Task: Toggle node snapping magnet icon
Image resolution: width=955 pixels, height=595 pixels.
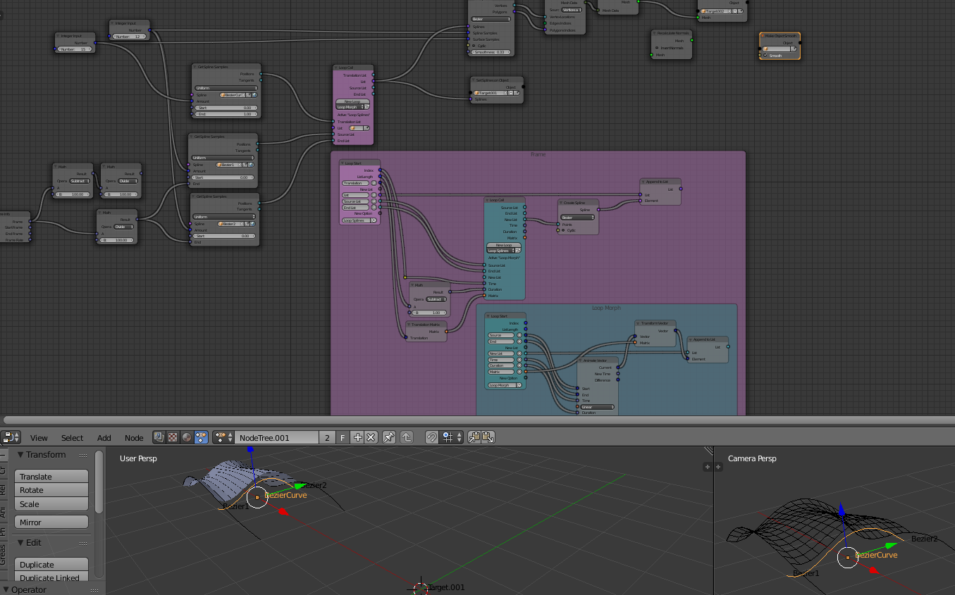Action: [431, 437]
